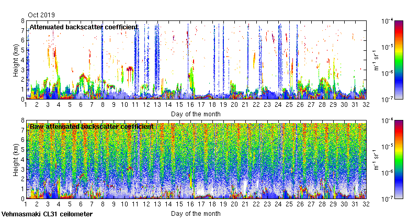408x220 pixels.
Task: Click the top colorbar 10^-7 tick label
Action: [387, 100]
